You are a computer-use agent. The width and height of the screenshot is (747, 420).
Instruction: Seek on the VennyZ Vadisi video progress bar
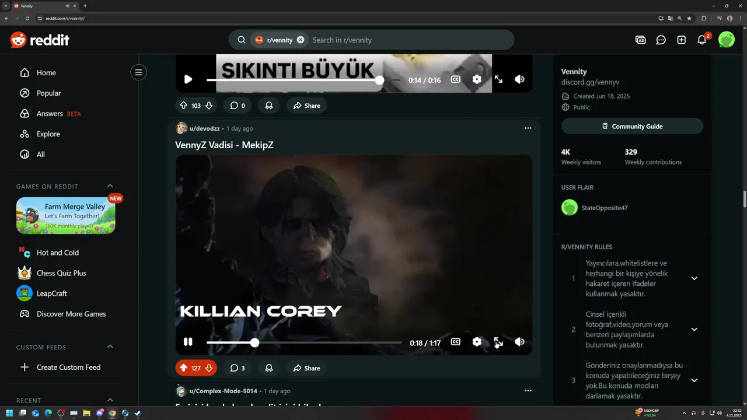click(304, 342)
